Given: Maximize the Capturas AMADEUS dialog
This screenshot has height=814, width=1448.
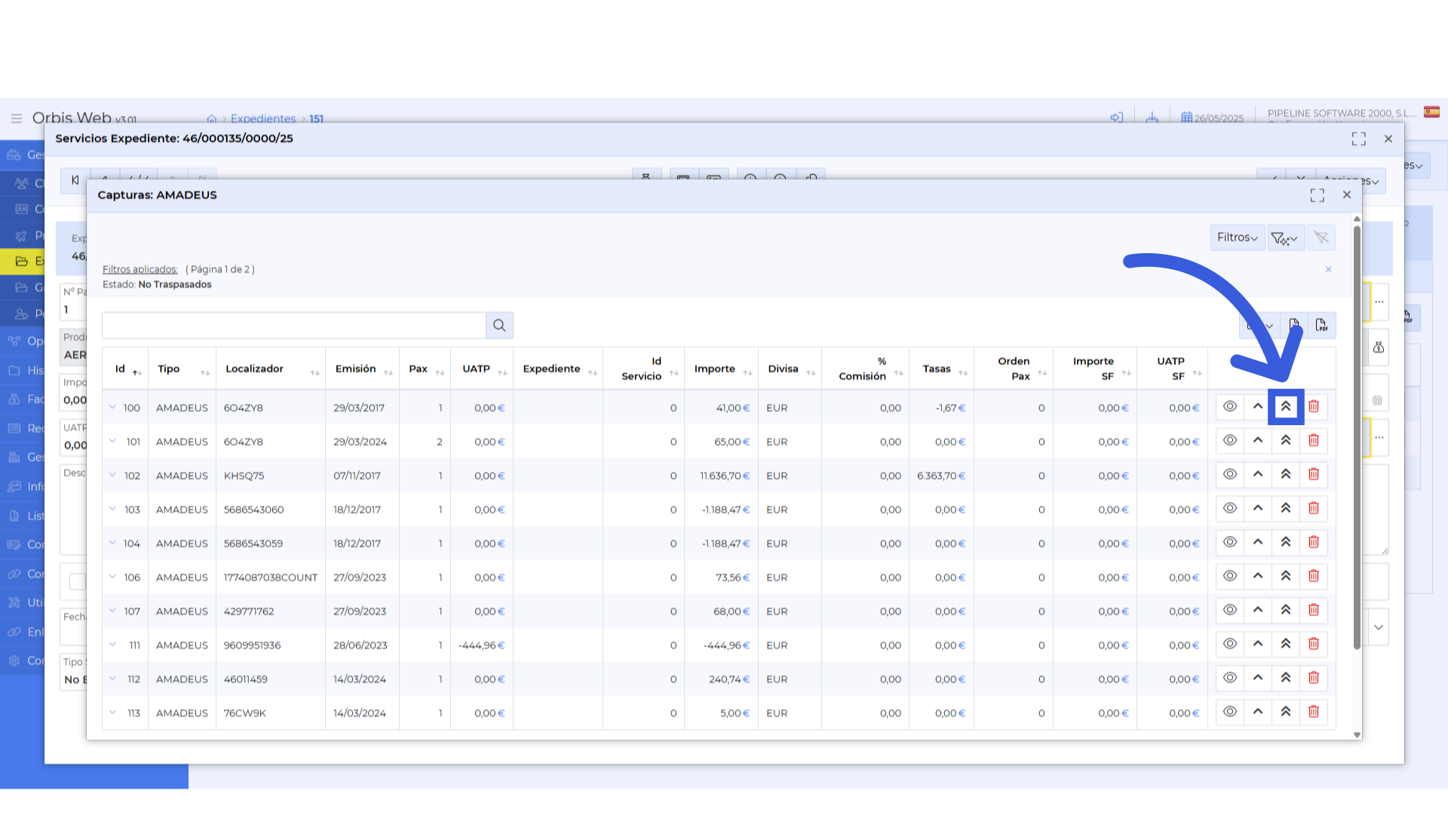Looking at the screenshot, I should click(1318, 195).
